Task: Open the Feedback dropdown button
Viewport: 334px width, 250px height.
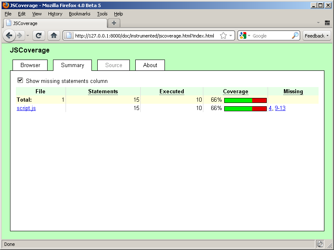Action: 317,36
